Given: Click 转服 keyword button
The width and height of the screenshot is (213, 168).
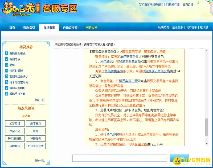Looking at the screenshot, I should tap(36, 131).
